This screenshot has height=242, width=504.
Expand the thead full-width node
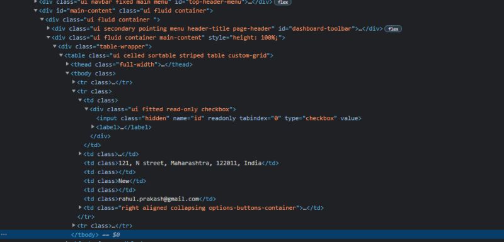coord(67,64)
